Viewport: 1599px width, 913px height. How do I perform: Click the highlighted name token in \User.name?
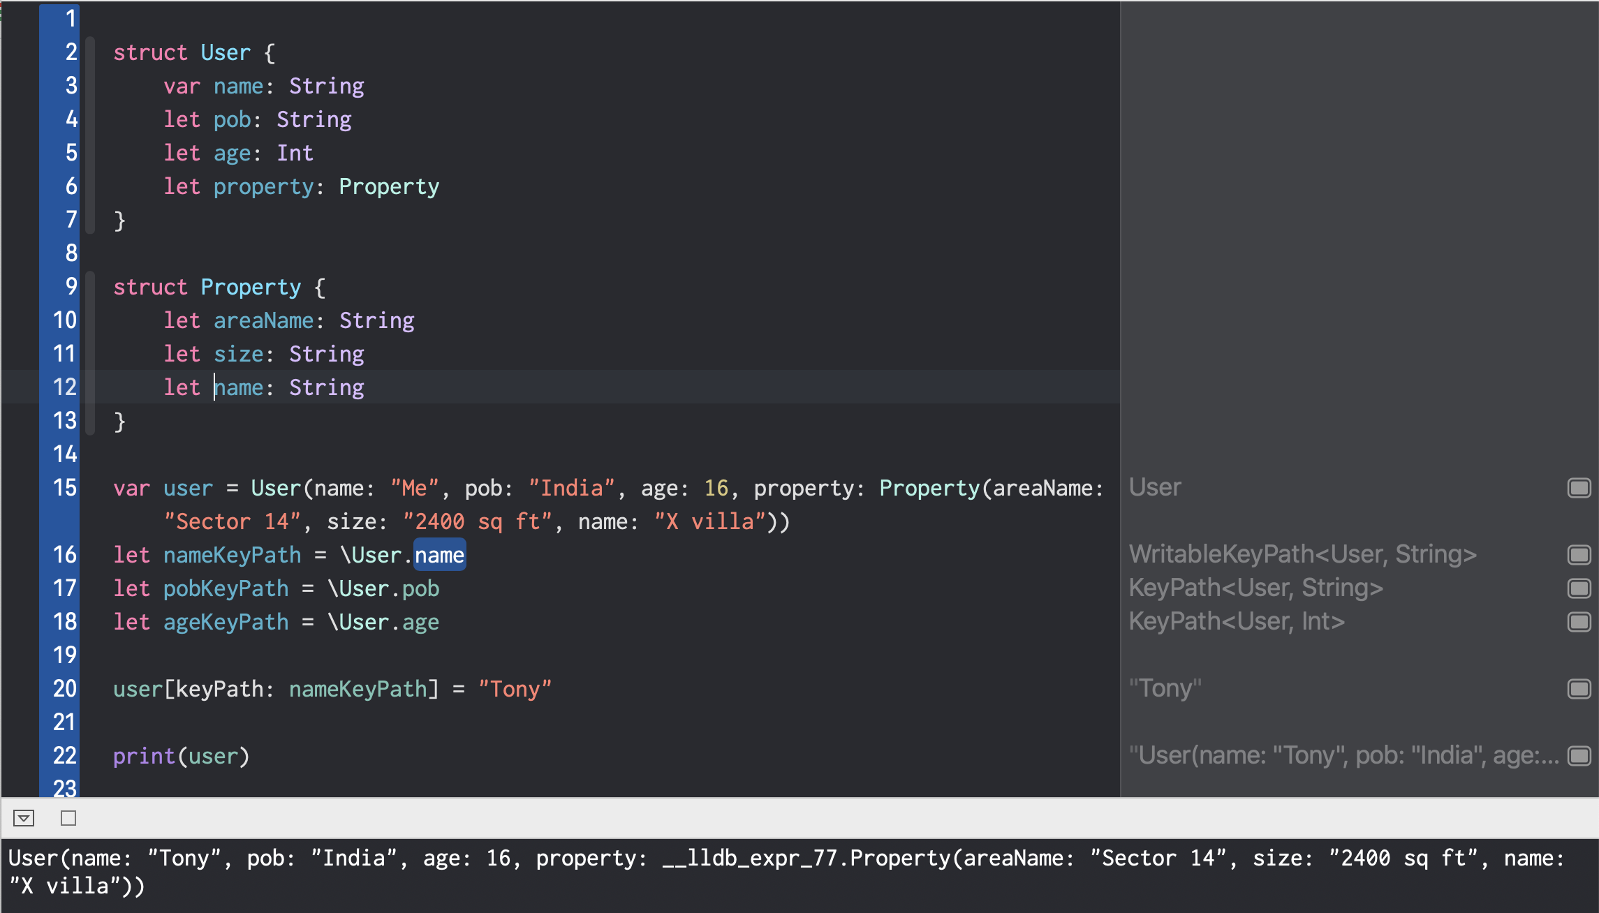439,554
